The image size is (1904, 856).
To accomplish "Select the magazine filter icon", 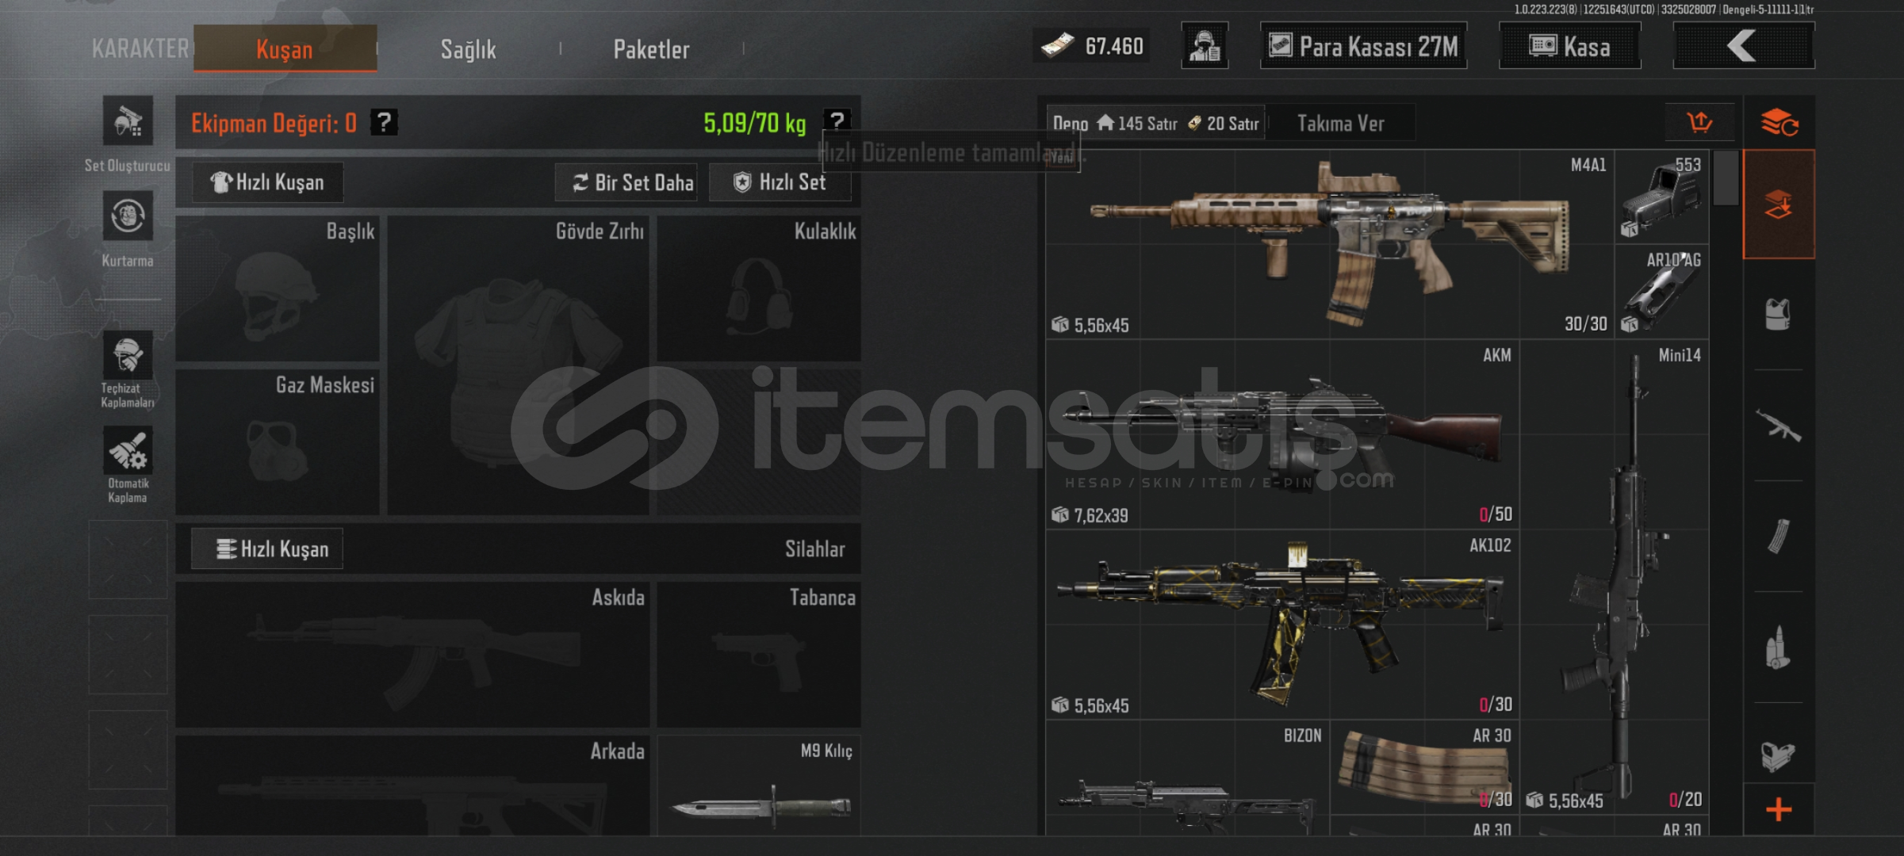I will (1778, 537).
